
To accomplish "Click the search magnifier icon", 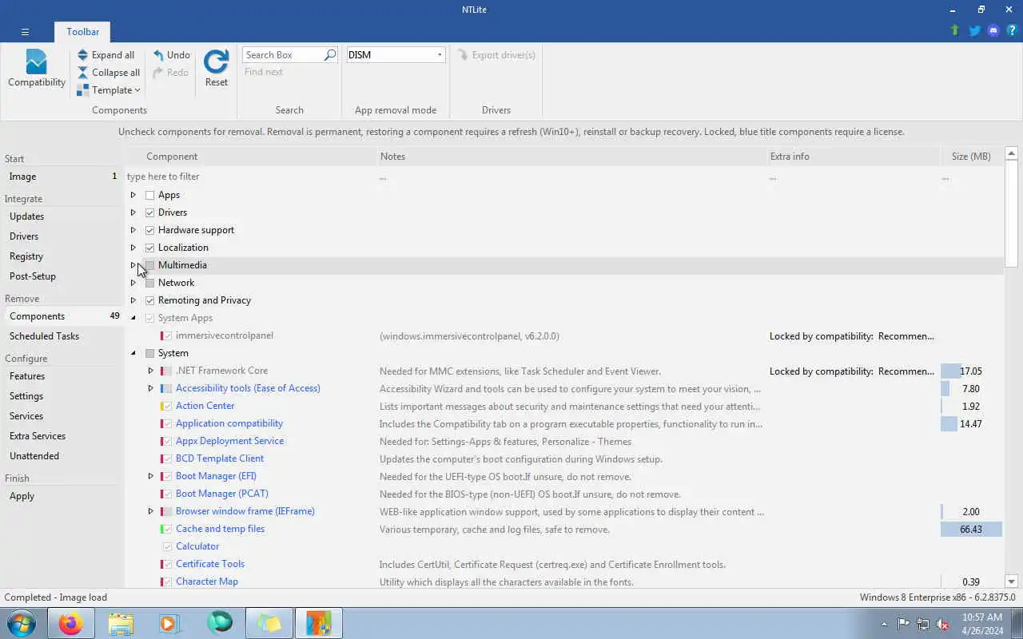I will (329, 55).
